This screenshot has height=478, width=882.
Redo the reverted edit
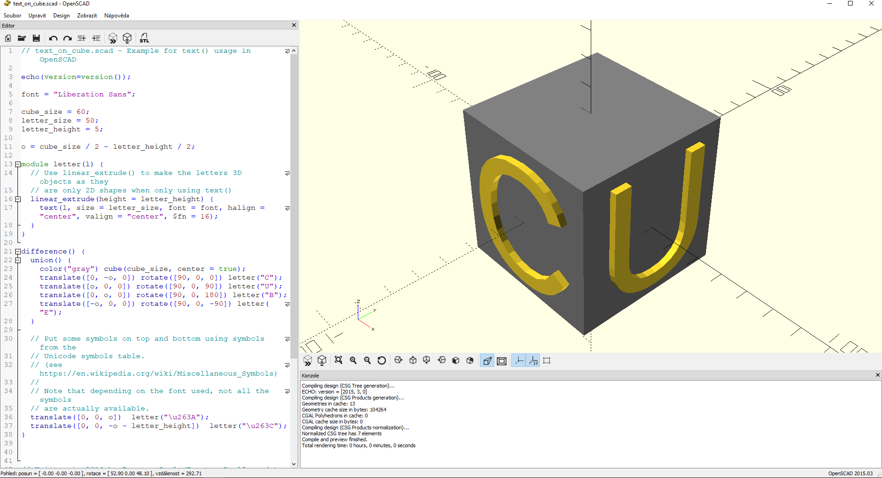[x=67, y=38]
